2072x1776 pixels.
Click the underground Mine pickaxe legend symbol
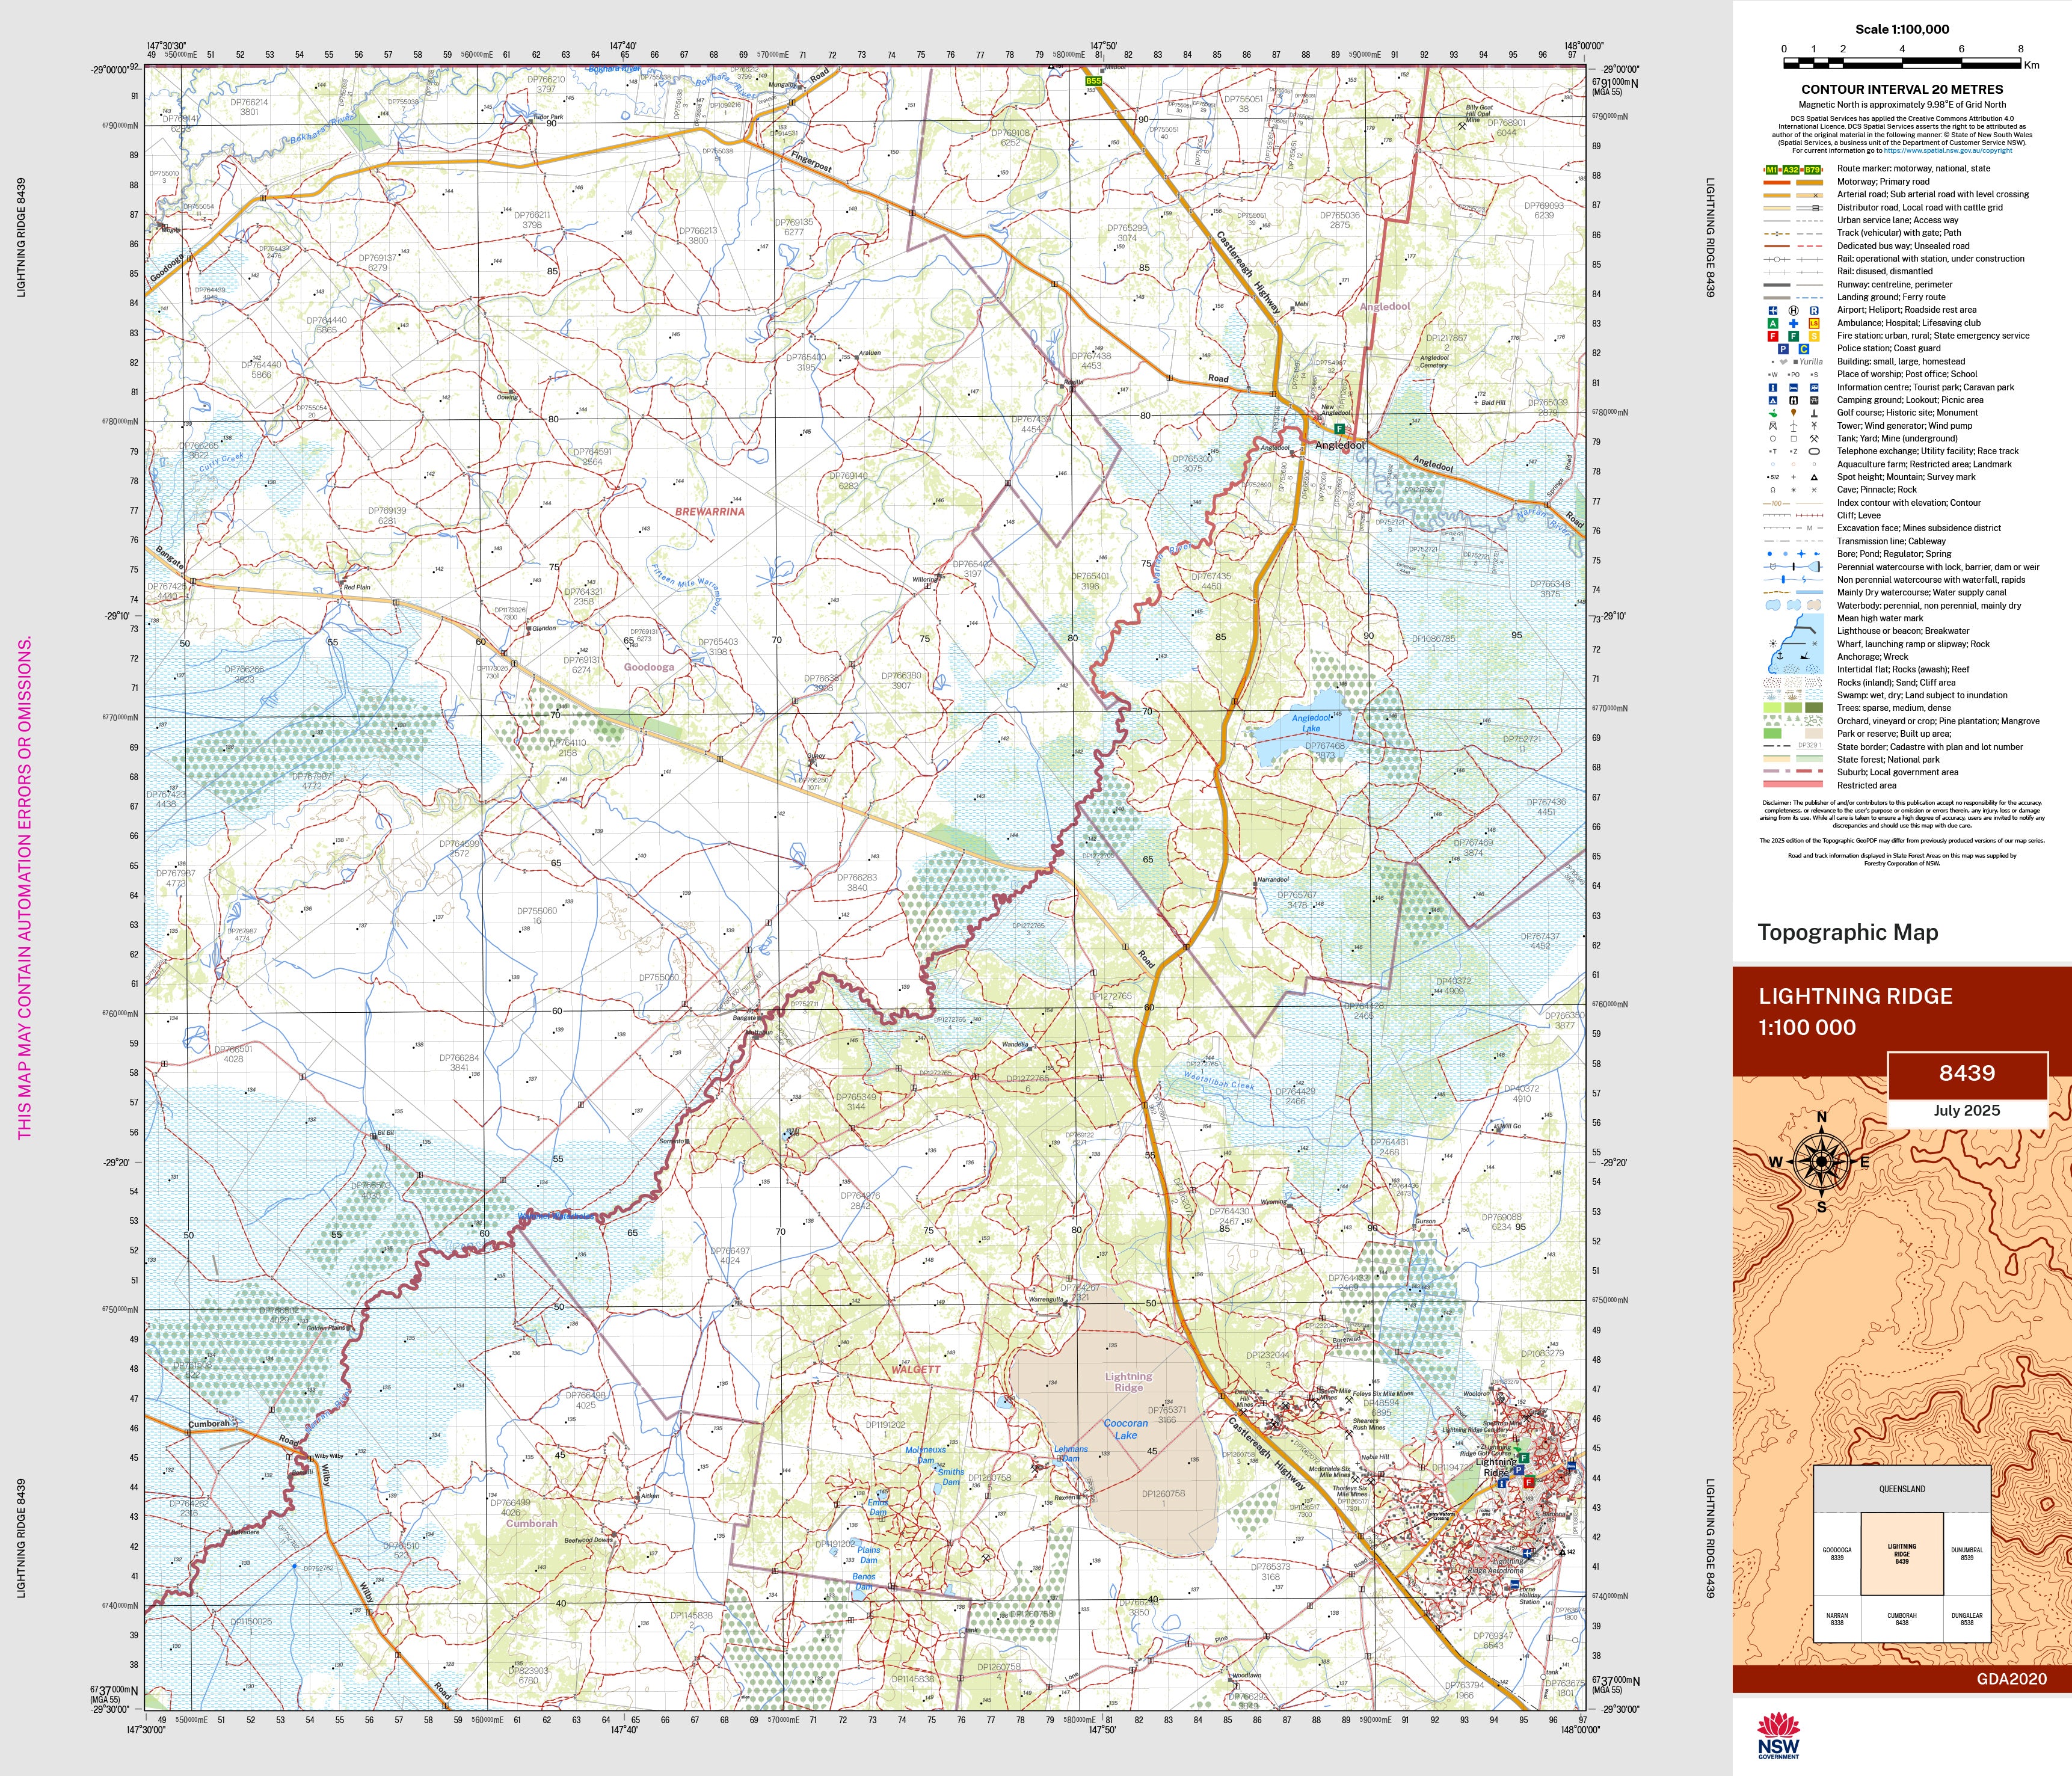point(1815,438)
